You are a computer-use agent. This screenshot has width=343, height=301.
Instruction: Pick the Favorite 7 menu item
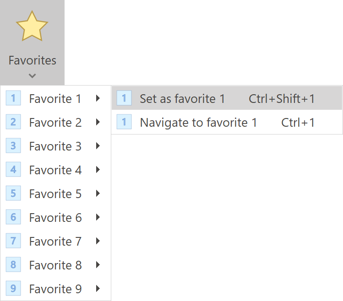click(x=55, y=241)
